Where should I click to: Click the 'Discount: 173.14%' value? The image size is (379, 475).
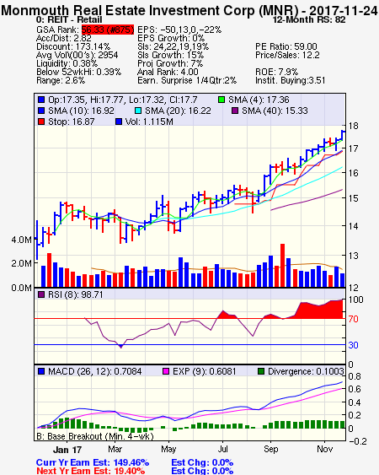(73, 46)
